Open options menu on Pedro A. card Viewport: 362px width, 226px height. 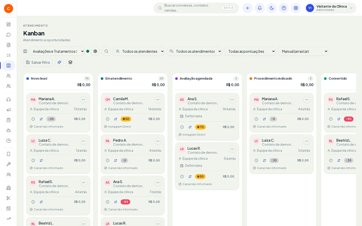(158, 141)
